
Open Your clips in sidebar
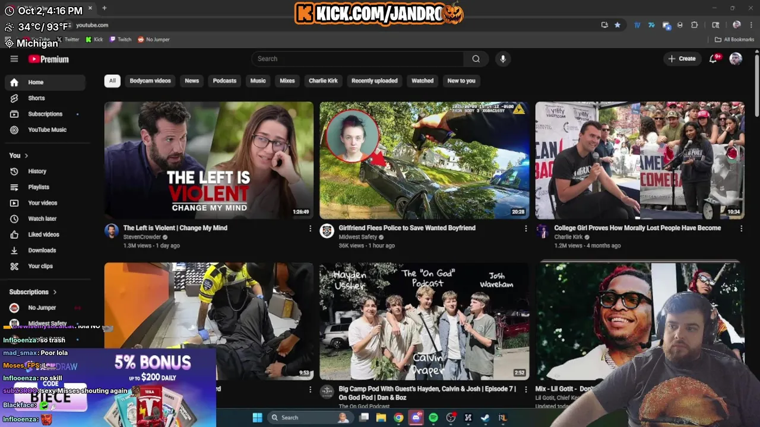[45, 266]
